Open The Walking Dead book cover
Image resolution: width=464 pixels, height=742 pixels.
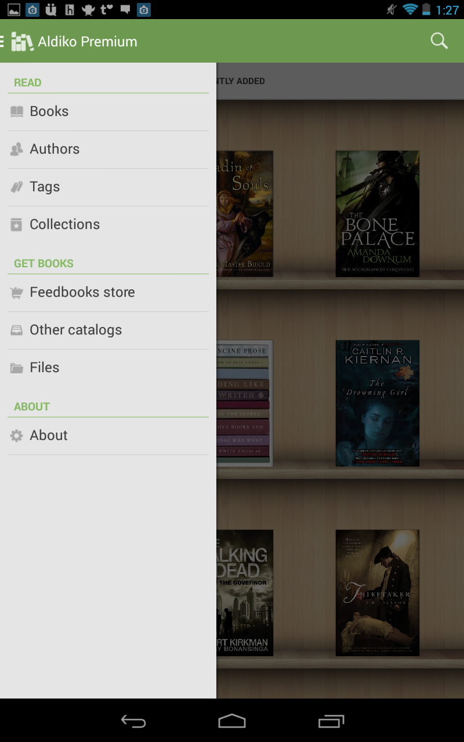tap(245, 592)
